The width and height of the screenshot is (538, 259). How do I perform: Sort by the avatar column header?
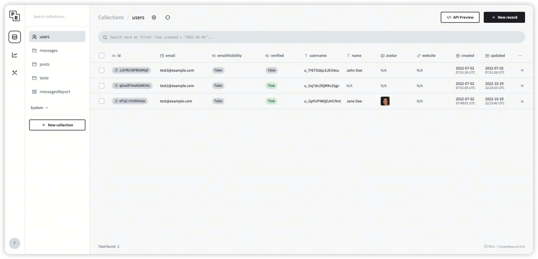point(389,56)
